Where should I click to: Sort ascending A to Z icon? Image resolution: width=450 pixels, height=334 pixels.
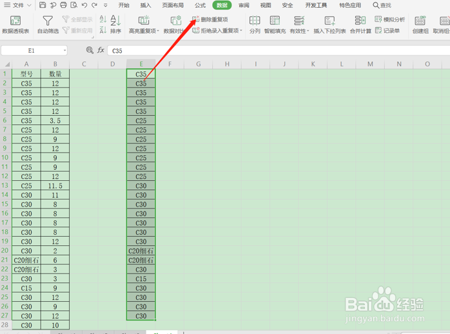[x=103, y=19]
